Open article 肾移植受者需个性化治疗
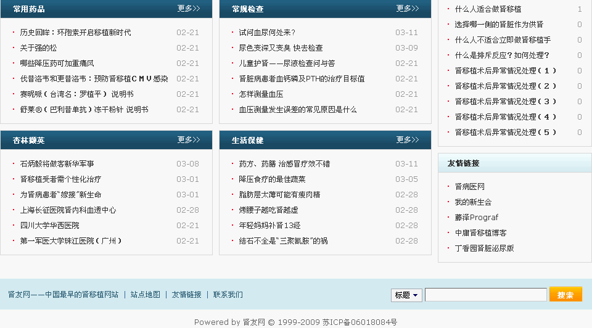 click(60, 179)
